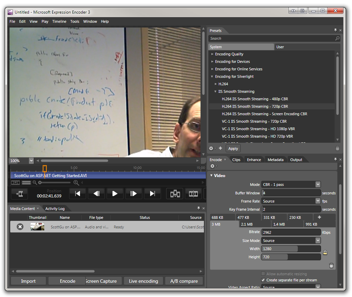The height and width of the screenshot is (297, 352).
Task: Jump to next marker button
Action: 153,194
